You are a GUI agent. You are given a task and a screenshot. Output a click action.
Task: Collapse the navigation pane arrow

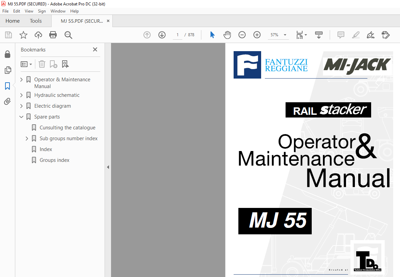point(108,167)
